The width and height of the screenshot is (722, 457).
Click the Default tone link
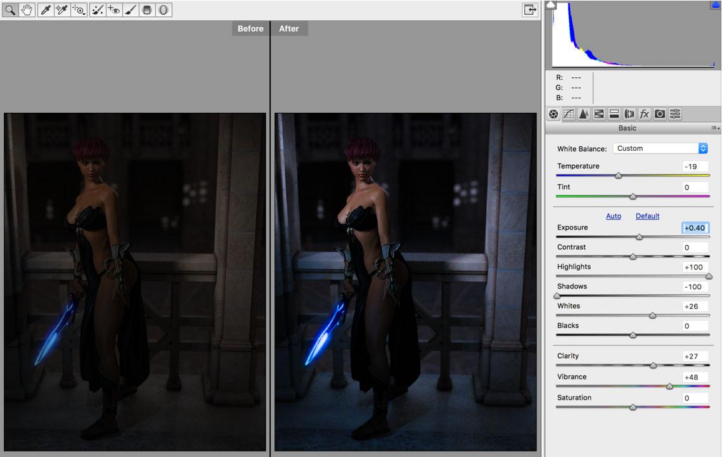coord(647,216)
